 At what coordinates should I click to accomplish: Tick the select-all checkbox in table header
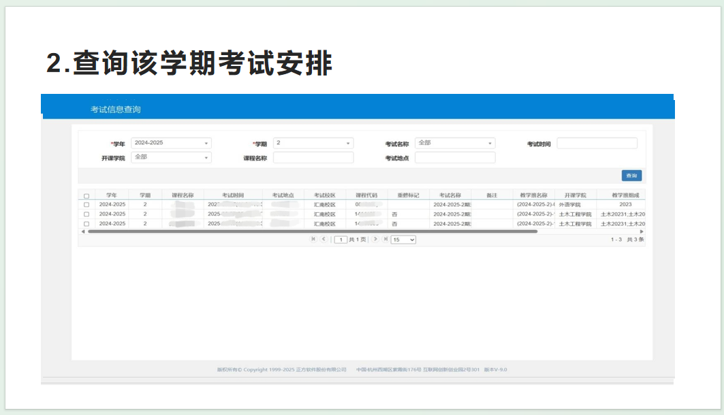pyautogui.click(x=86, y=196)
